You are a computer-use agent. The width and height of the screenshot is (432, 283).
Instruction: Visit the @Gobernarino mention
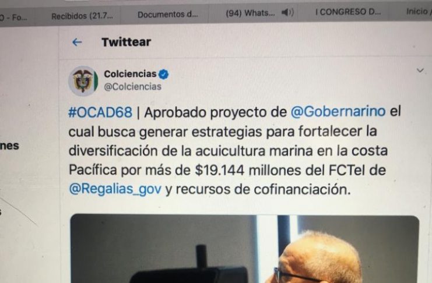pyautogui.click(x=338, y=111)
